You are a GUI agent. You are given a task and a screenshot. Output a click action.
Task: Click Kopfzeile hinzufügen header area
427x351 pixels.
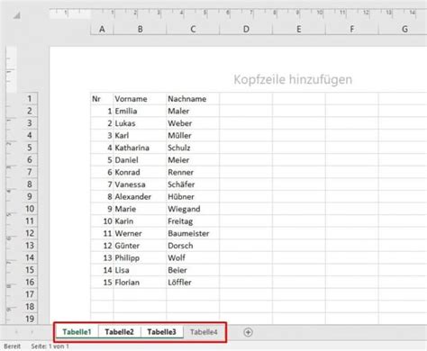293,80
